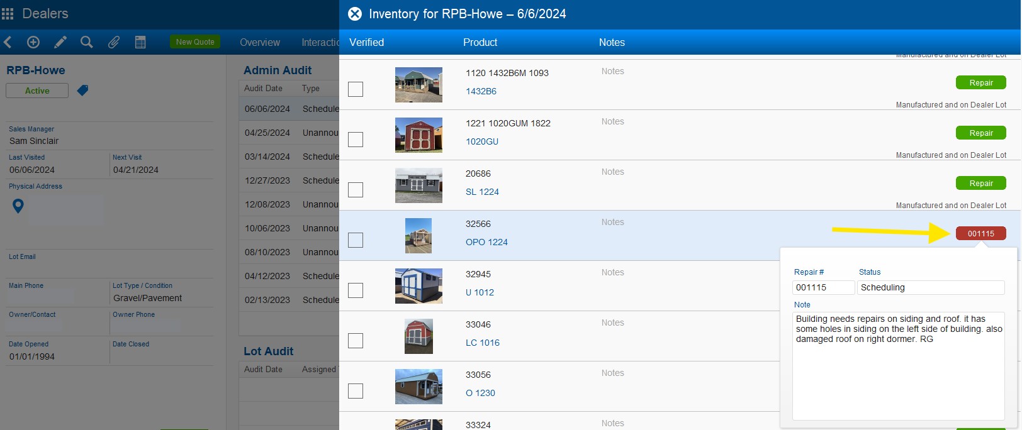This screenshot has height=430, width=1022.
Task: Click the Notes field for product 33046
Action: 612,322
